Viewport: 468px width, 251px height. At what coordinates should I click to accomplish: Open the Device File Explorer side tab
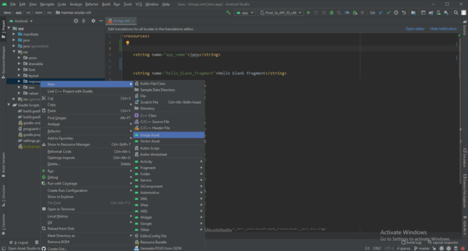465,191
